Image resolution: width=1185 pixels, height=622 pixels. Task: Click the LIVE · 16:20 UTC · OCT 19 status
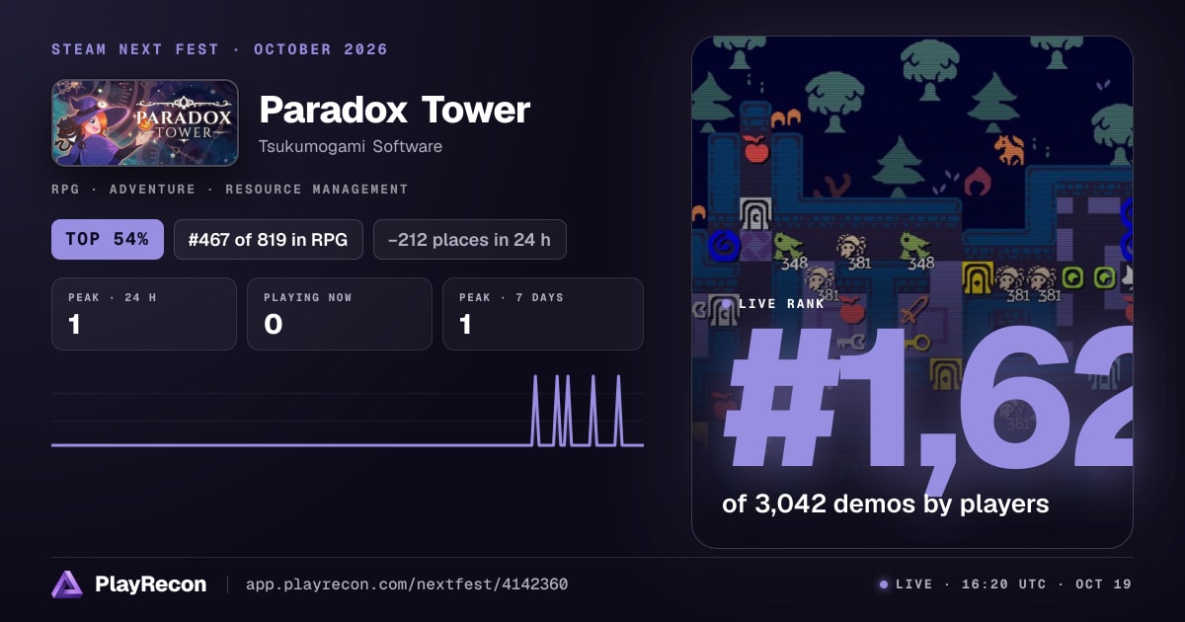coord(1013,584)
